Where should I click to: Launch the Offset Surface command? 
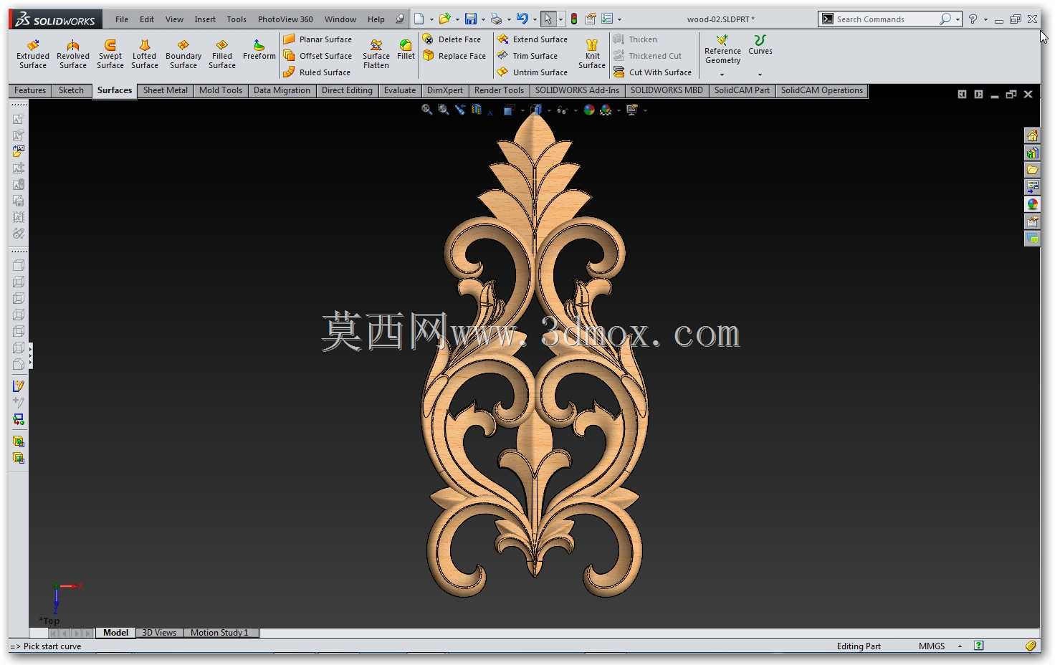pos(317,56)
